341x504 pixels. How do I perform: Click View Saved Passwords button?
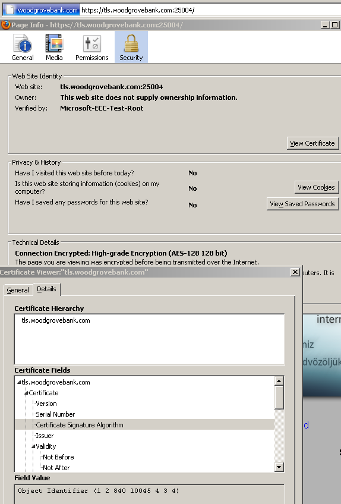[302, 204]
